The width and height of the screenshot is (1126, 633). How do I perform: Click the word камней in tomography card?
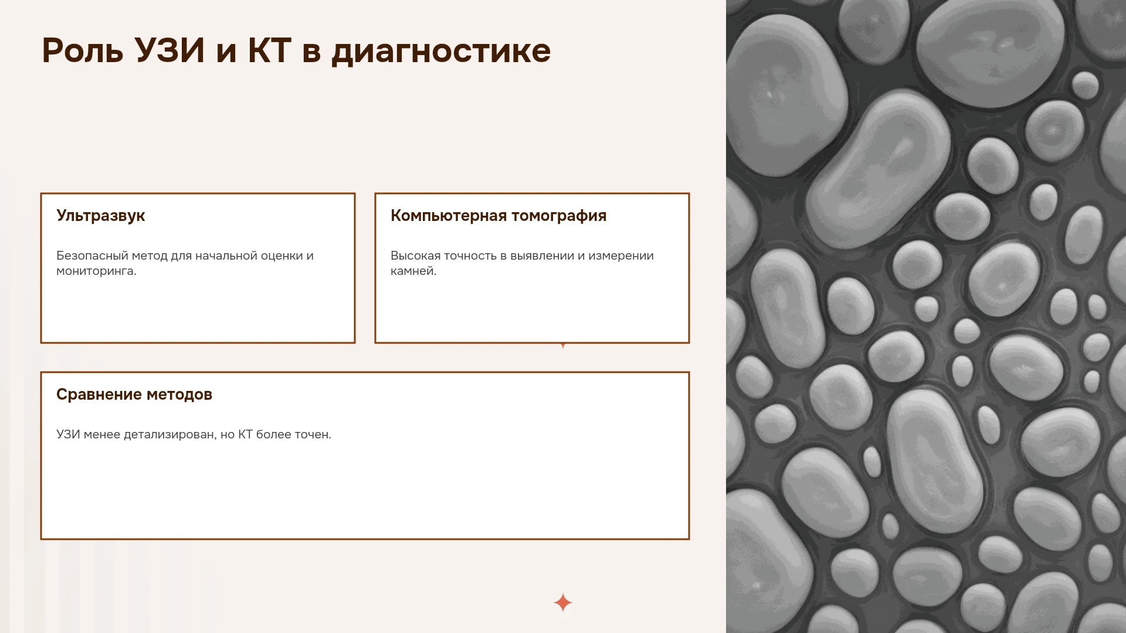[x=412, y=271]
